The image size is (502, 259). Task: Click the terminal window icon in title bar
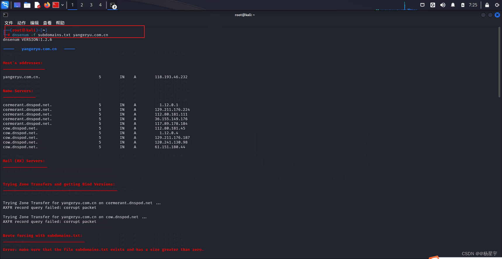6,15
